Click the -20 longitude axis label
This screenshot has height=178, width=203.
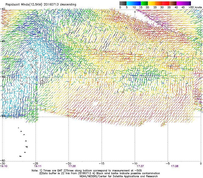point(69,164)
